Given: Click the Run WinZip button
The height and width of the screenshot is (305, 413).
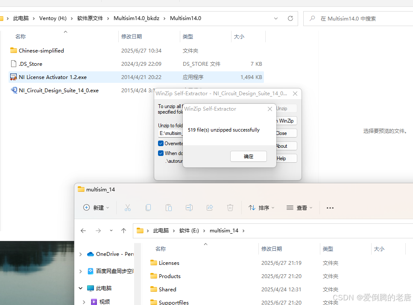Looking at the screenshot, I should tap(286, 120).
